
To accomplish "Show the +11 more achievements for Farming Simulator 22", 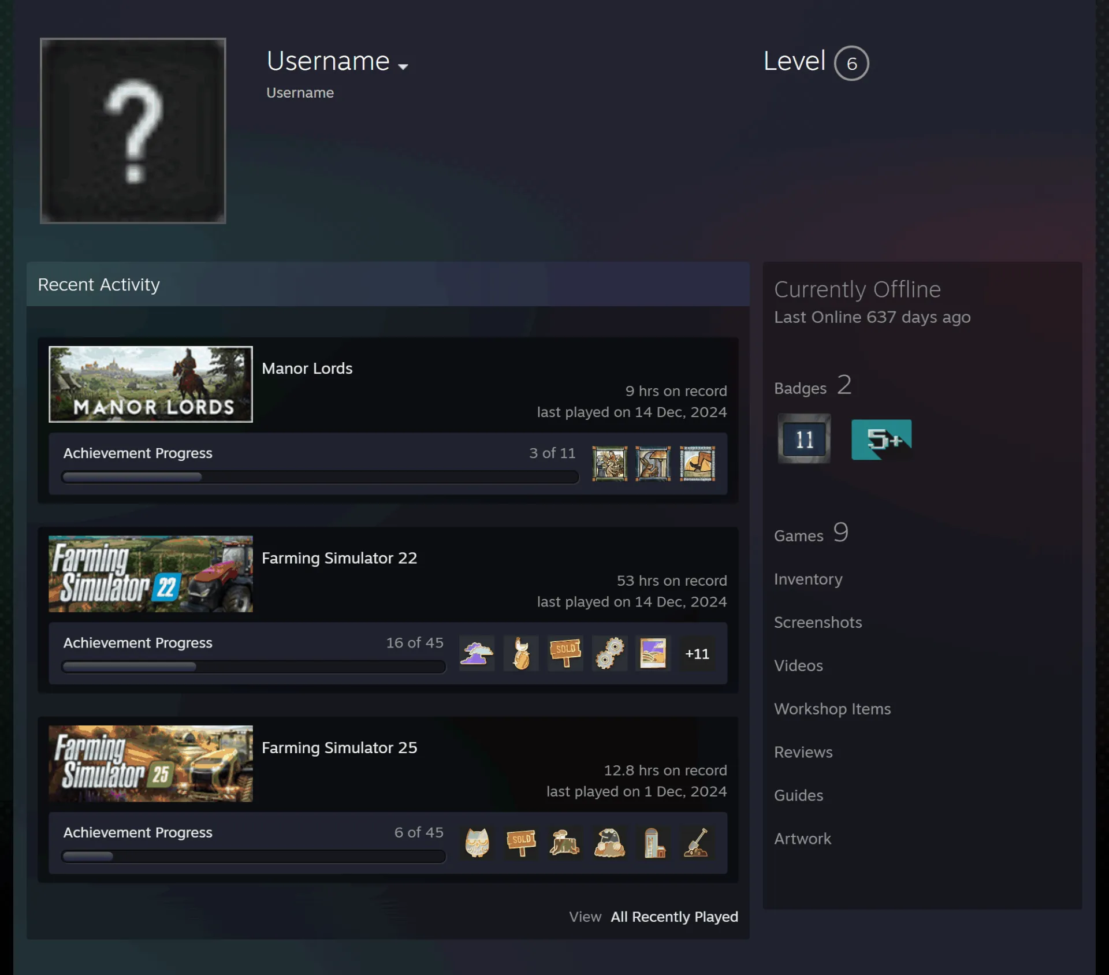I will tap(697, 653).
